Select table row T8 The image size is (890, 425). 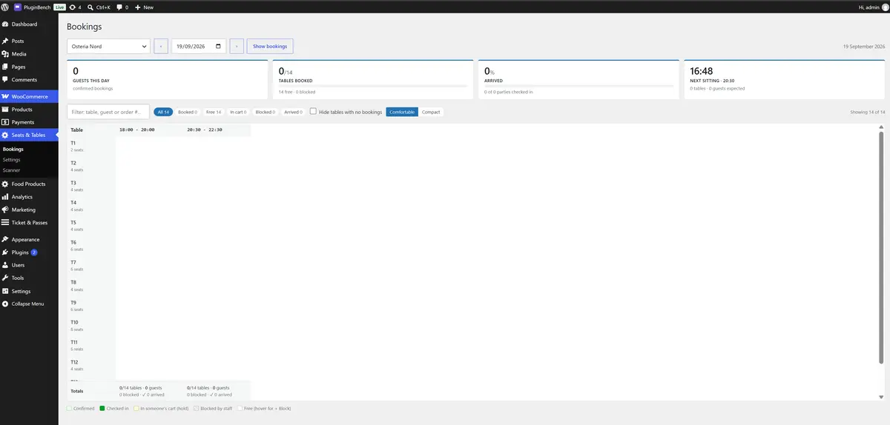coord(91,286)
